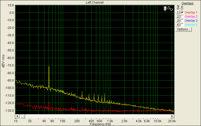Click the sine wave logo icon in the plot corner
The height and width of the screenshot is (126, 201).
(x=168, y=9)
